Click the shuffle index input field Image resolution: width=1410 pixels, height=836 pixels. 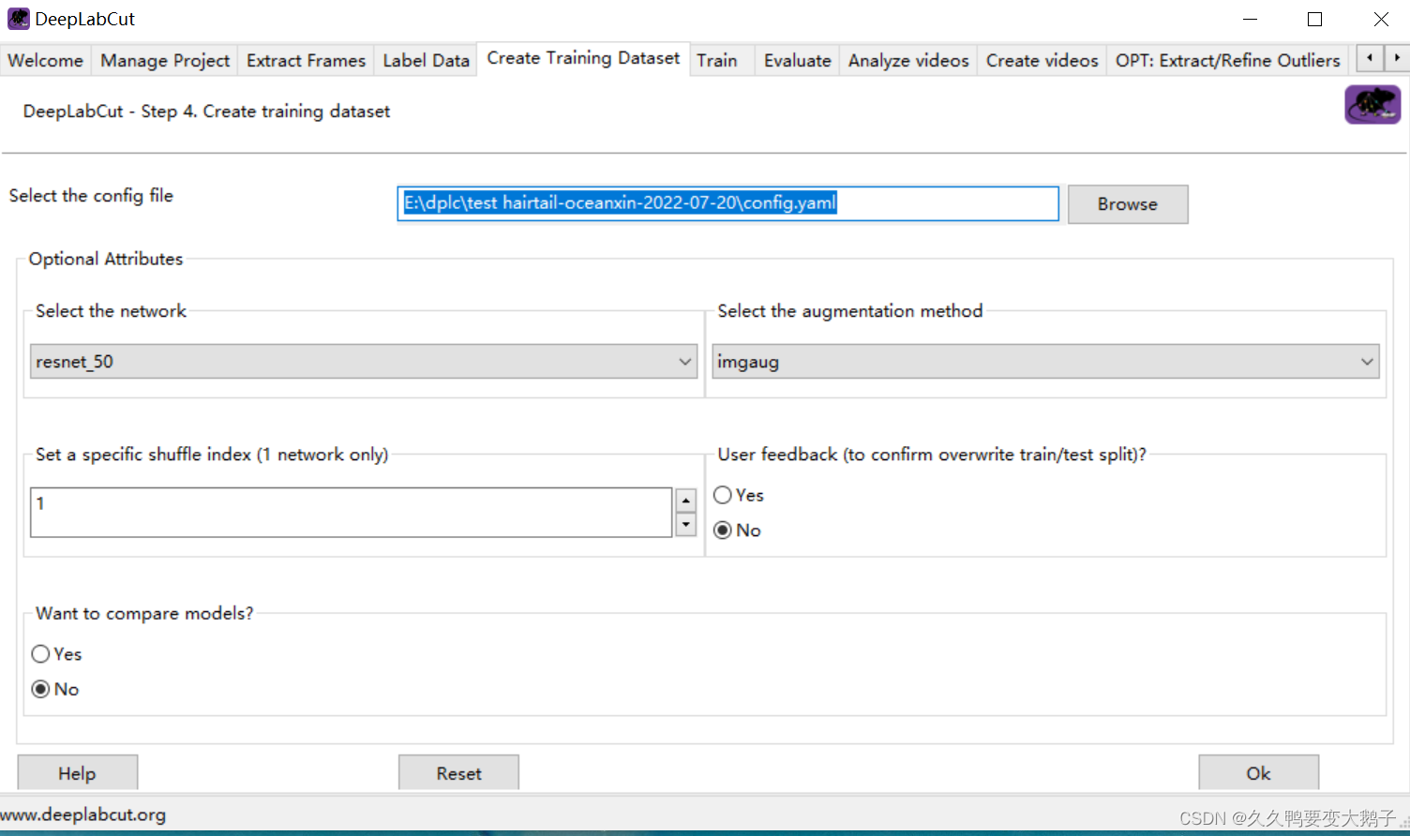pyautogui.click(x=352, y=512)
